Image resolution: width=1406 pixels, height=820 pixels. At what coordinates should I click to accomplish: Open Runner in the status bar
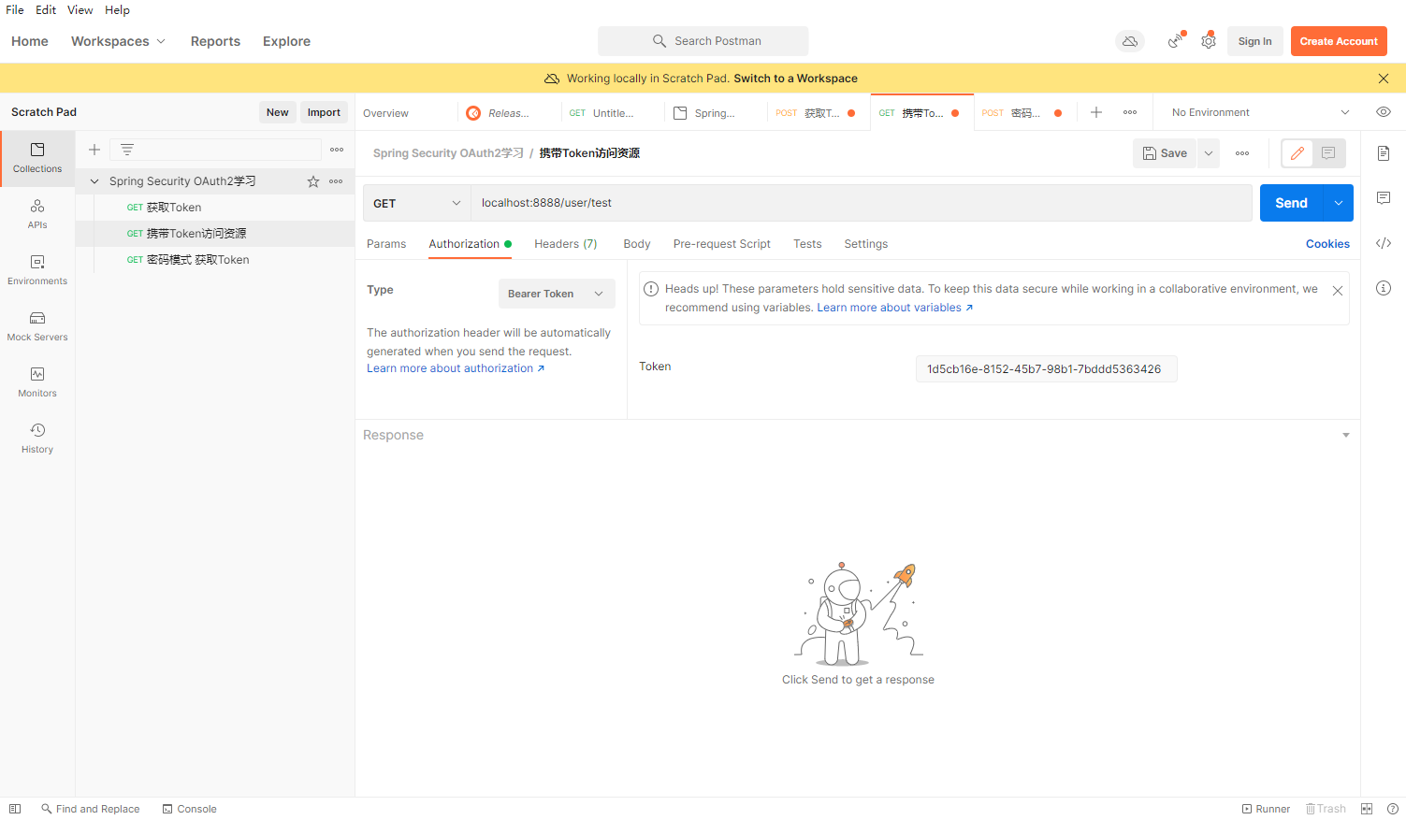point(1266,809)
